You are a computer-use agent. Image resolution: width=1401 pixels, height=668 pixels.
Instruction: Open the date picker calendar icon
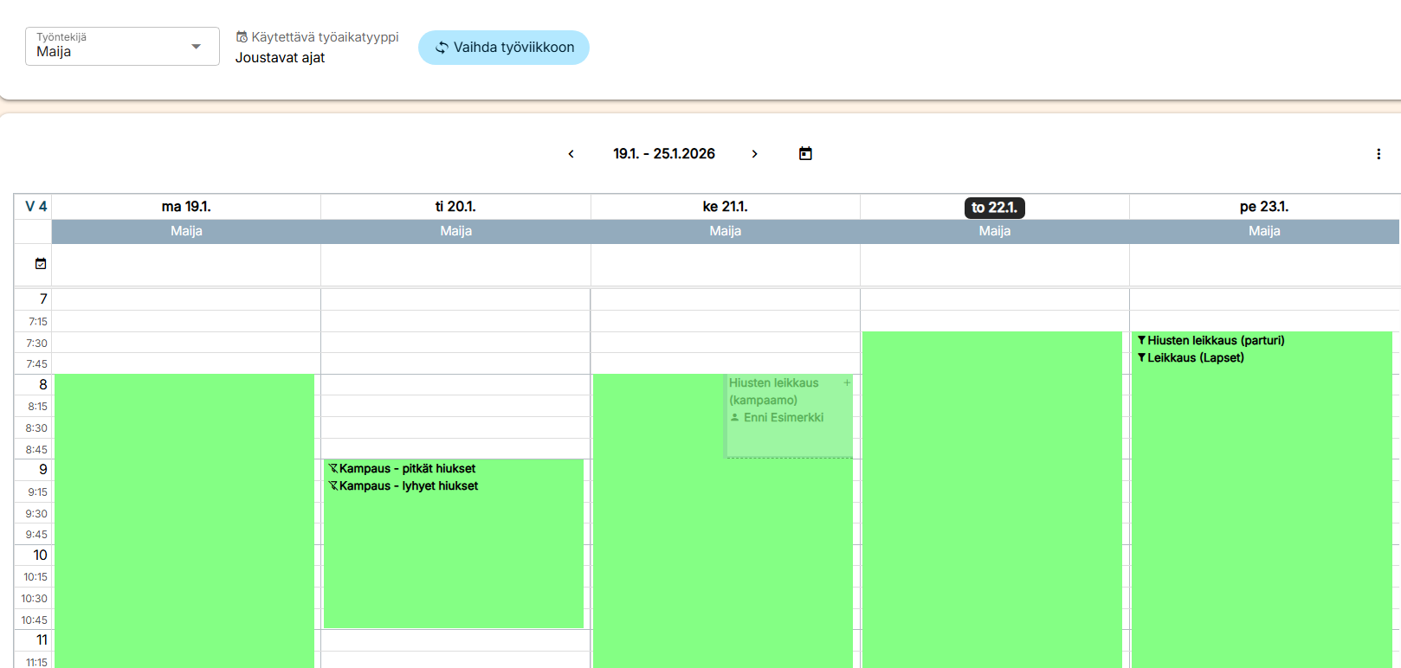(805, 154)
